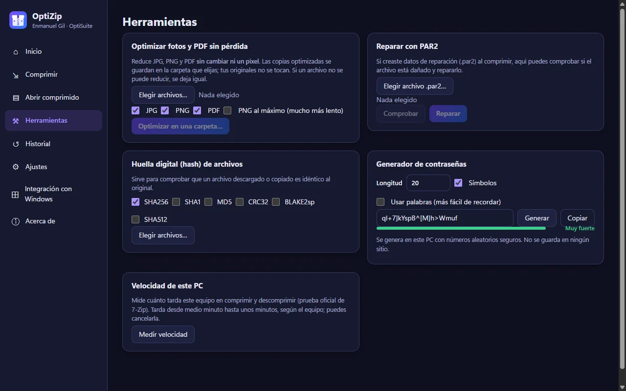
Task: Toggle the JPG checkbox
Action: point(135,110)
